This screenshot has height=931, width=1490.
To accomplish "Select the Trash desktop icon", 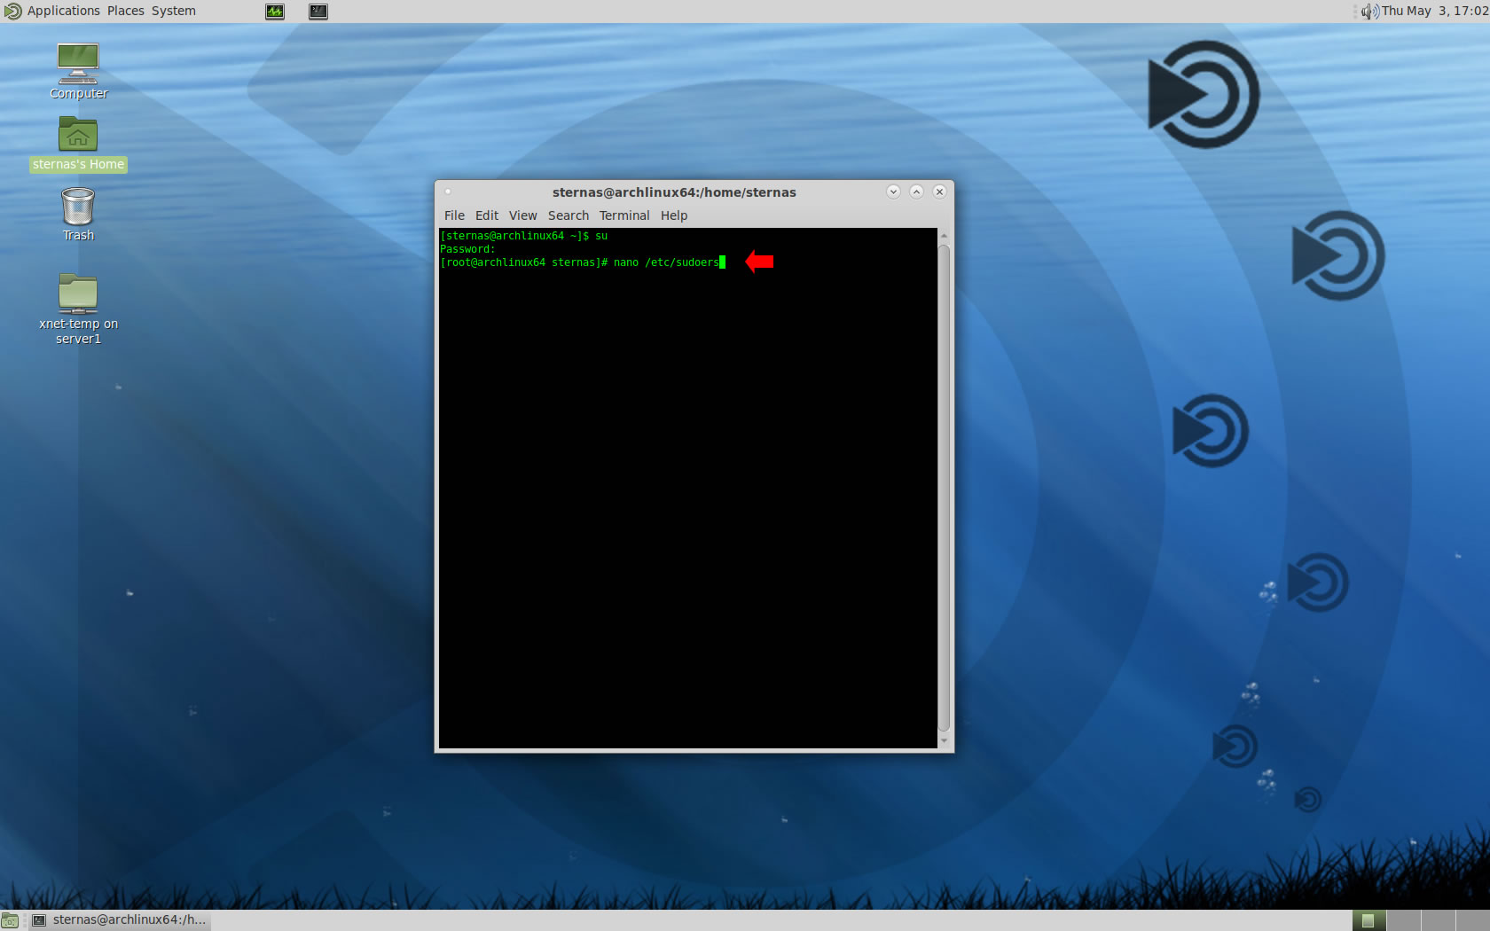I will [x=78, y=215].
